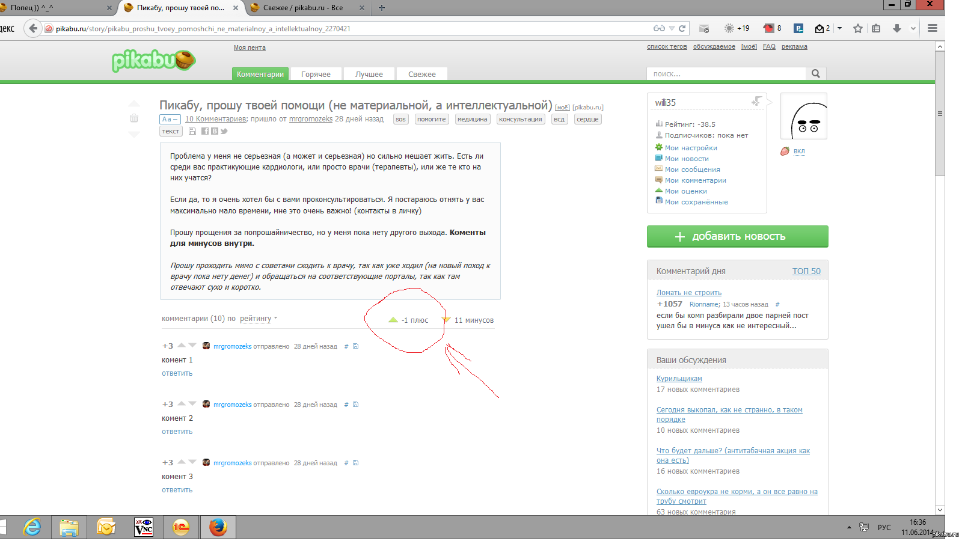Save the story with floppy icon
Image resolution: width=962 pixels, height=541 pixels.
[x=192, y=131]
